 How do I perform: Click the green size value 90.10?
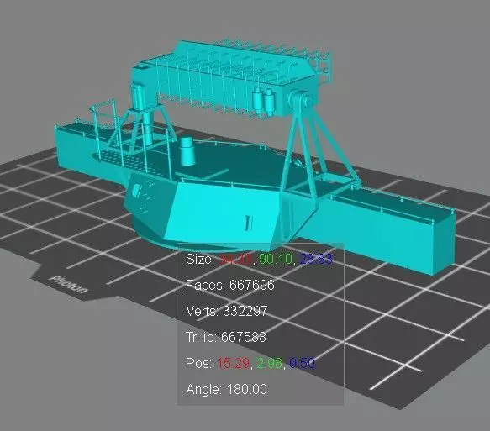tap(276, 259)
